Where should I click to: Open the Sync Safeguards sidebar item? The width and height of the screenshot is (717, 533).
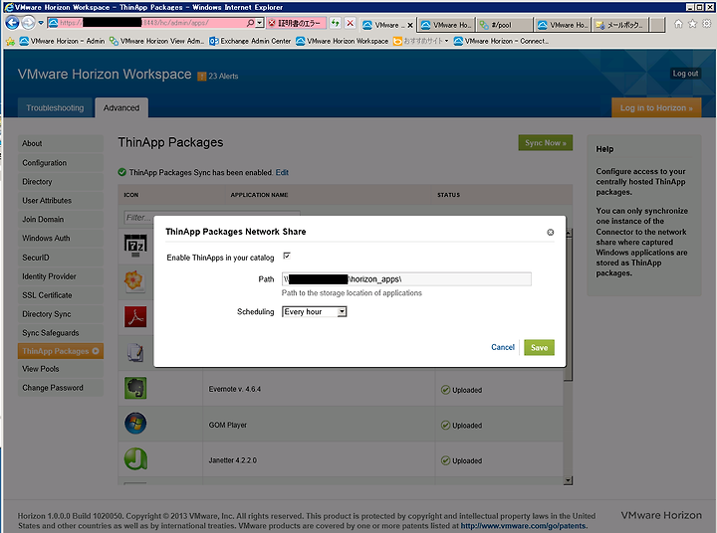pyautogui.click(x=61, y=333)
